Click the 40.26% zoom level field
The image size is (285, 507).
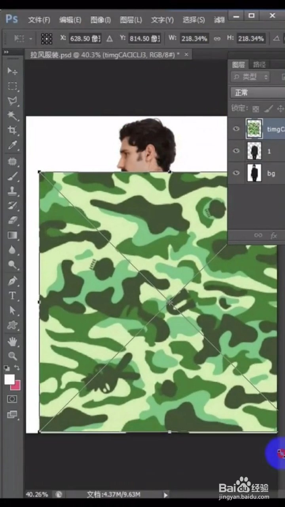pyautogui.click(x=37, y=494)
